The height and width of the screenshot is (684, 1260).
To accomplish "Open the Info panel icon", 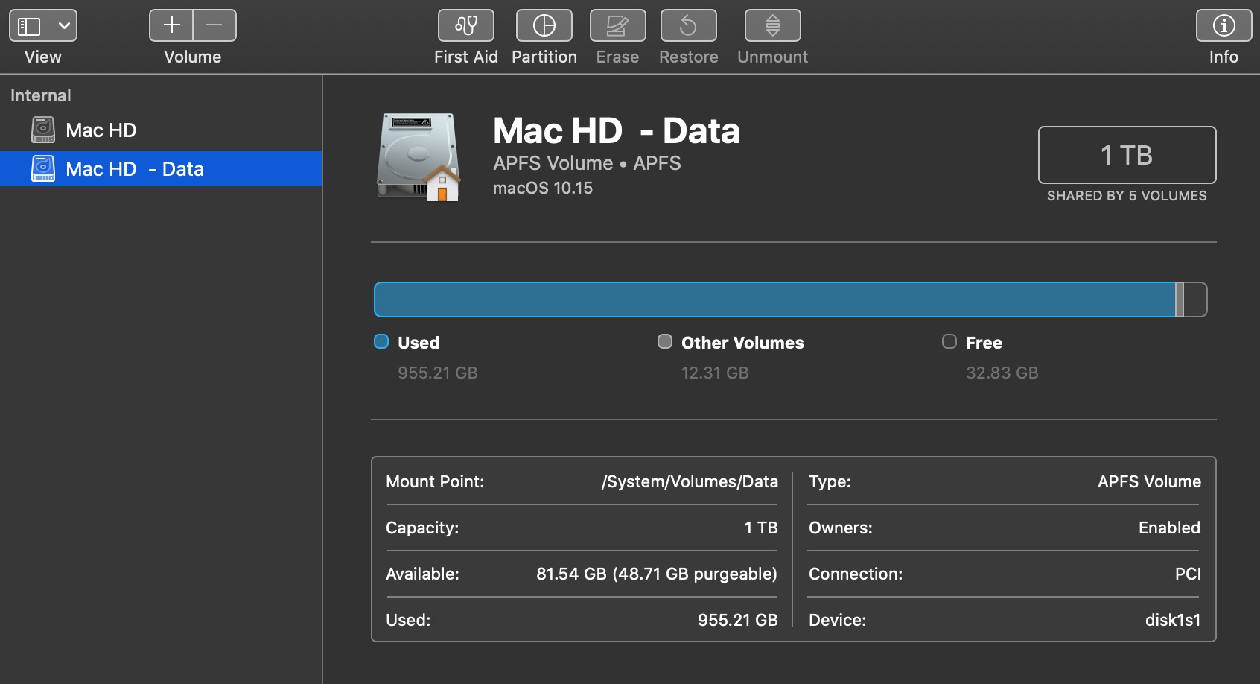I will click(1223, 26).
